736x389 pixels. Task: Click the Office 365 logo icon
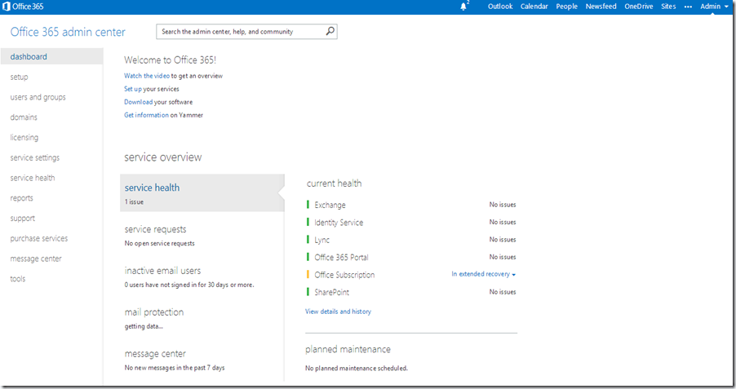(6, 6)
